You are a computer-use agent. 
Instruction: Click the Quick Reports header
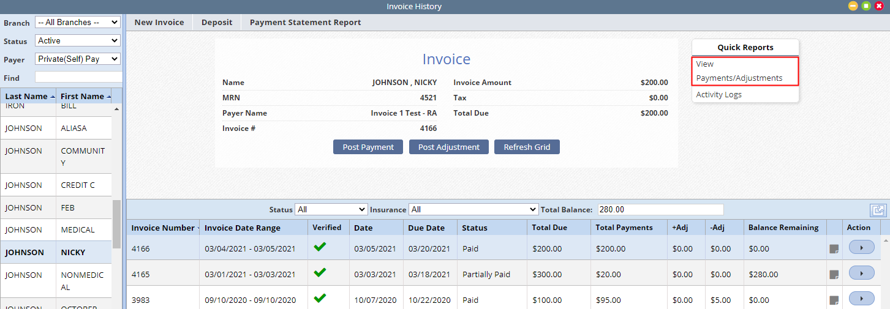tap(745, 47)
